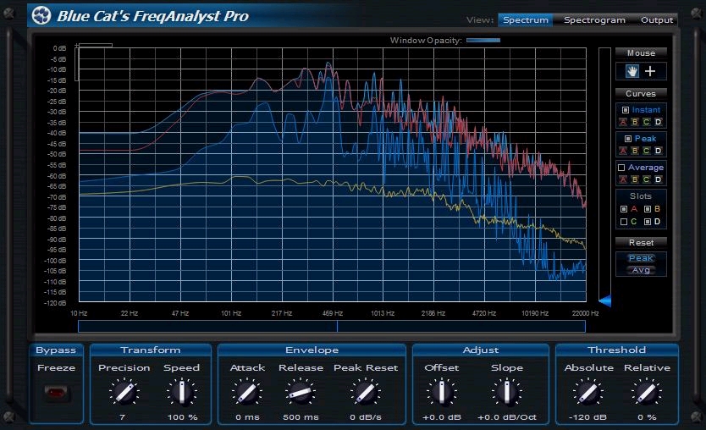Click the Attack value '0 ms'
This screenshot has width=706, height=430.
tap(247, 417)
